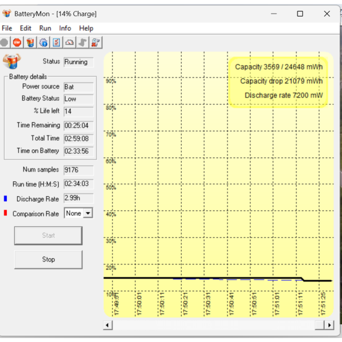
Task: Click the red Stop sign toolbar icon
Action: click(x=17, y=42)
